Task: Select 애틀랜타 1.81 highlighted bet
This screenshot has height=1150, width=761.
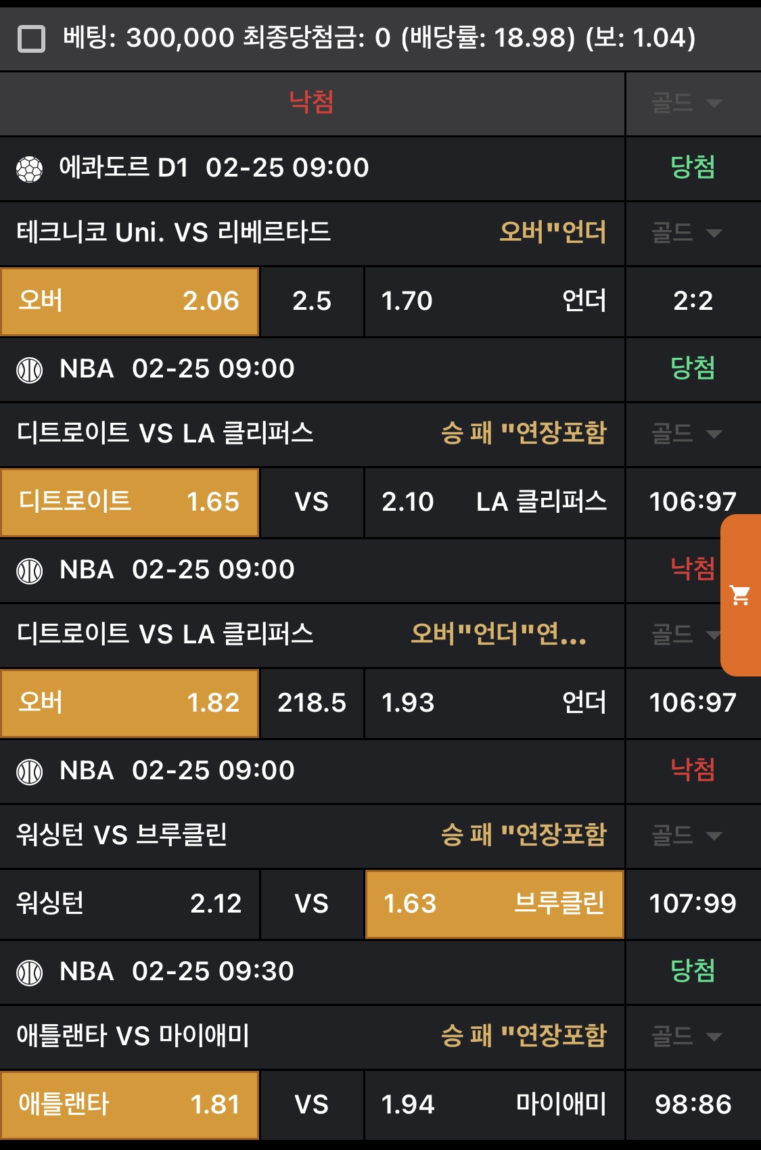Action: coord(129,1105)
